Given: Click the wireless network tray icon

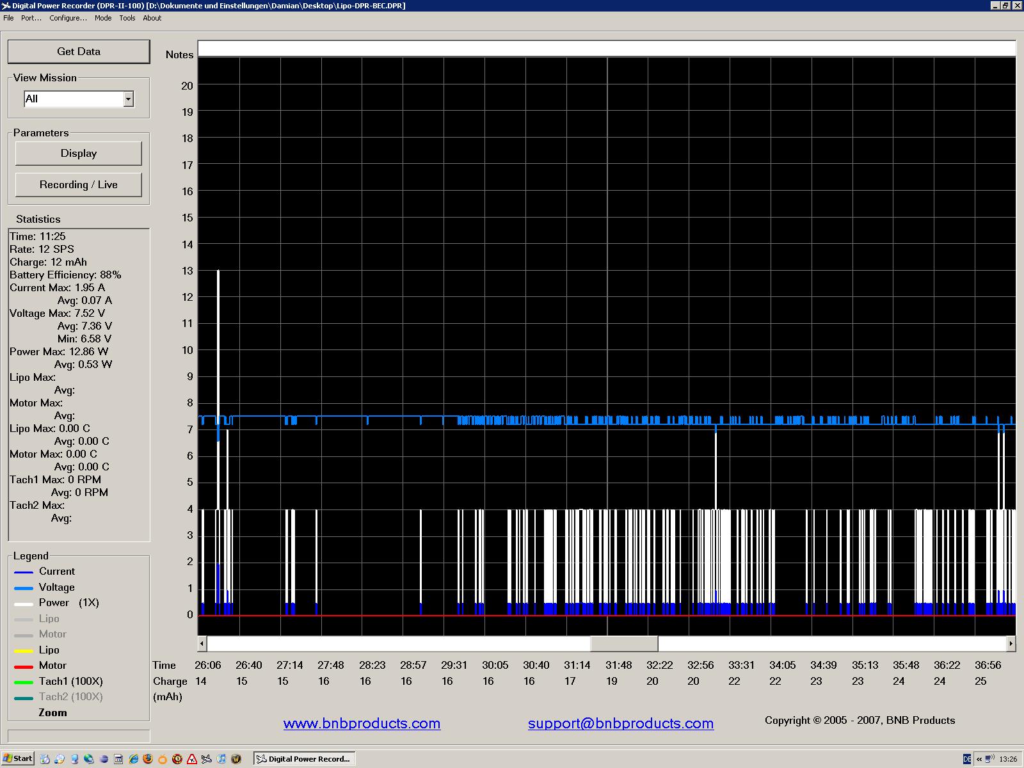Looking at the screenshot, I should click(x=990, y=759).
